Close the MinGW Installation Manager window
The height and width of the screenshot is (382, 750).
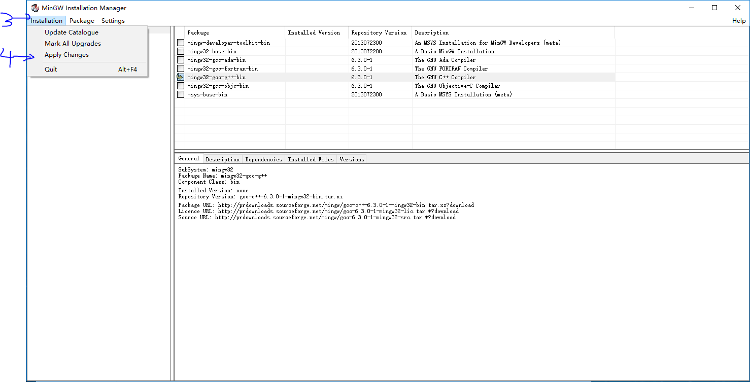738,8
